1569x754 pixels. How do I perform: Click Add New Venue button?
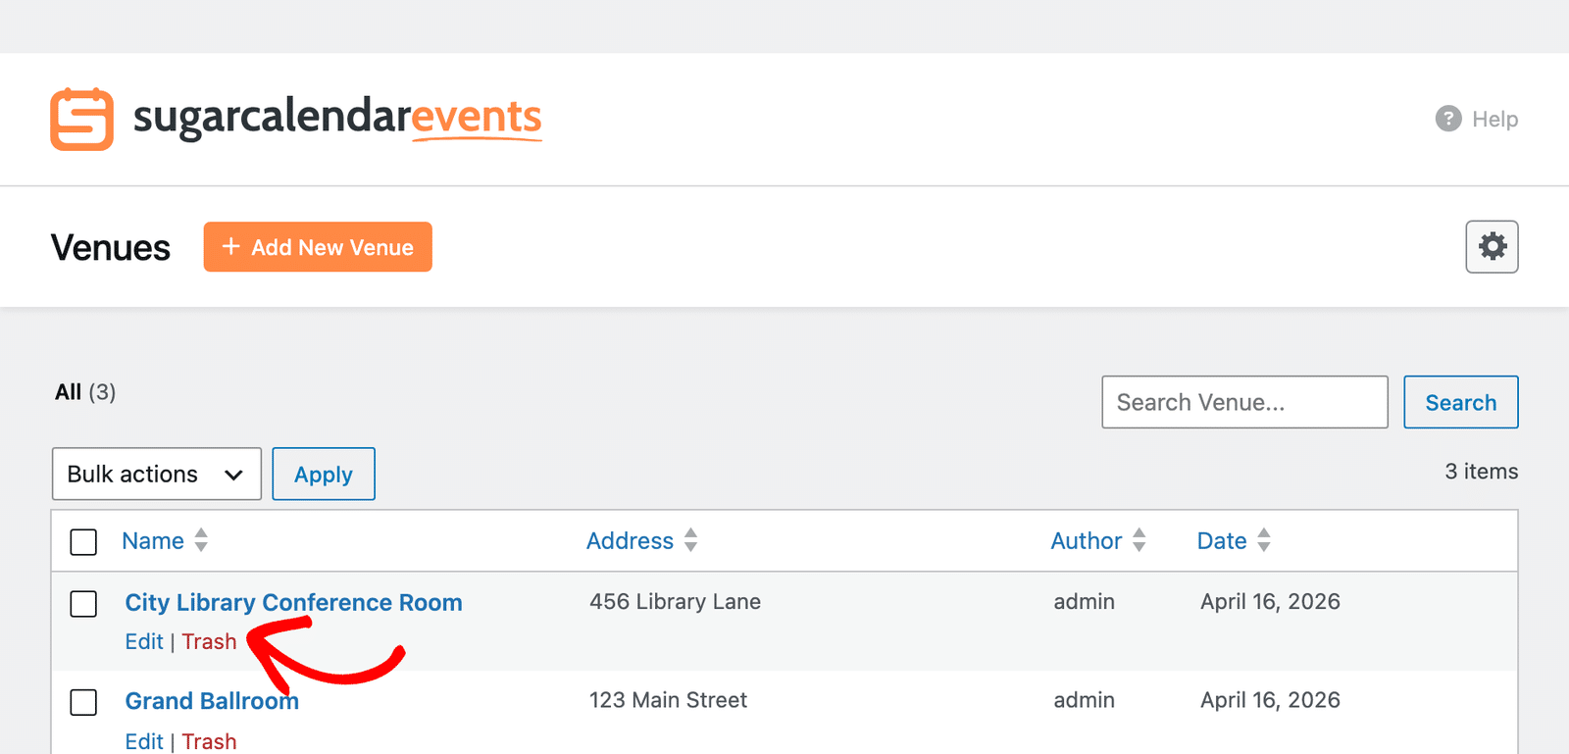coord(318,247)
